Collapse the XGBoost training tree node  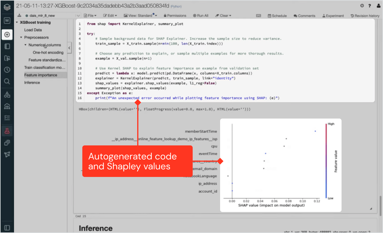[x=17, y=22]
